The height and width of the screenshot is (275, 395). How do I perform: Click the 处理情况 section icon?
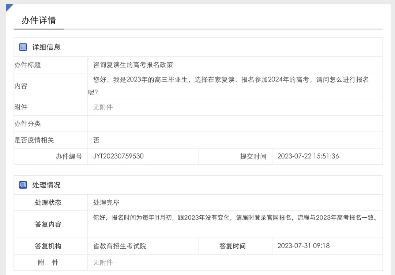tap(23, 185)
